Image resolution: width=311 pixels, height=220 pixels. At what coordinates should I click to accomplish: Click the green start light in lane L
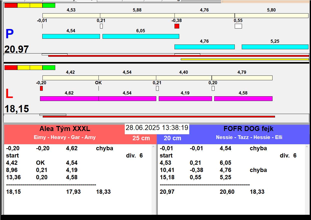pos(49,67)
